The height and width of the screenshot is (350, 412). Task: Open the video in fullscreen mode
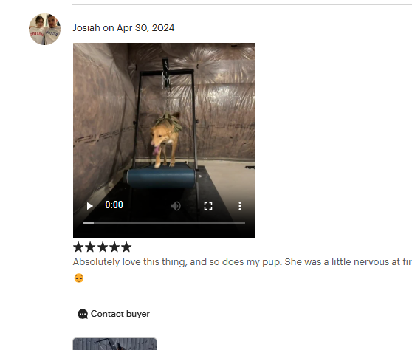208,206
